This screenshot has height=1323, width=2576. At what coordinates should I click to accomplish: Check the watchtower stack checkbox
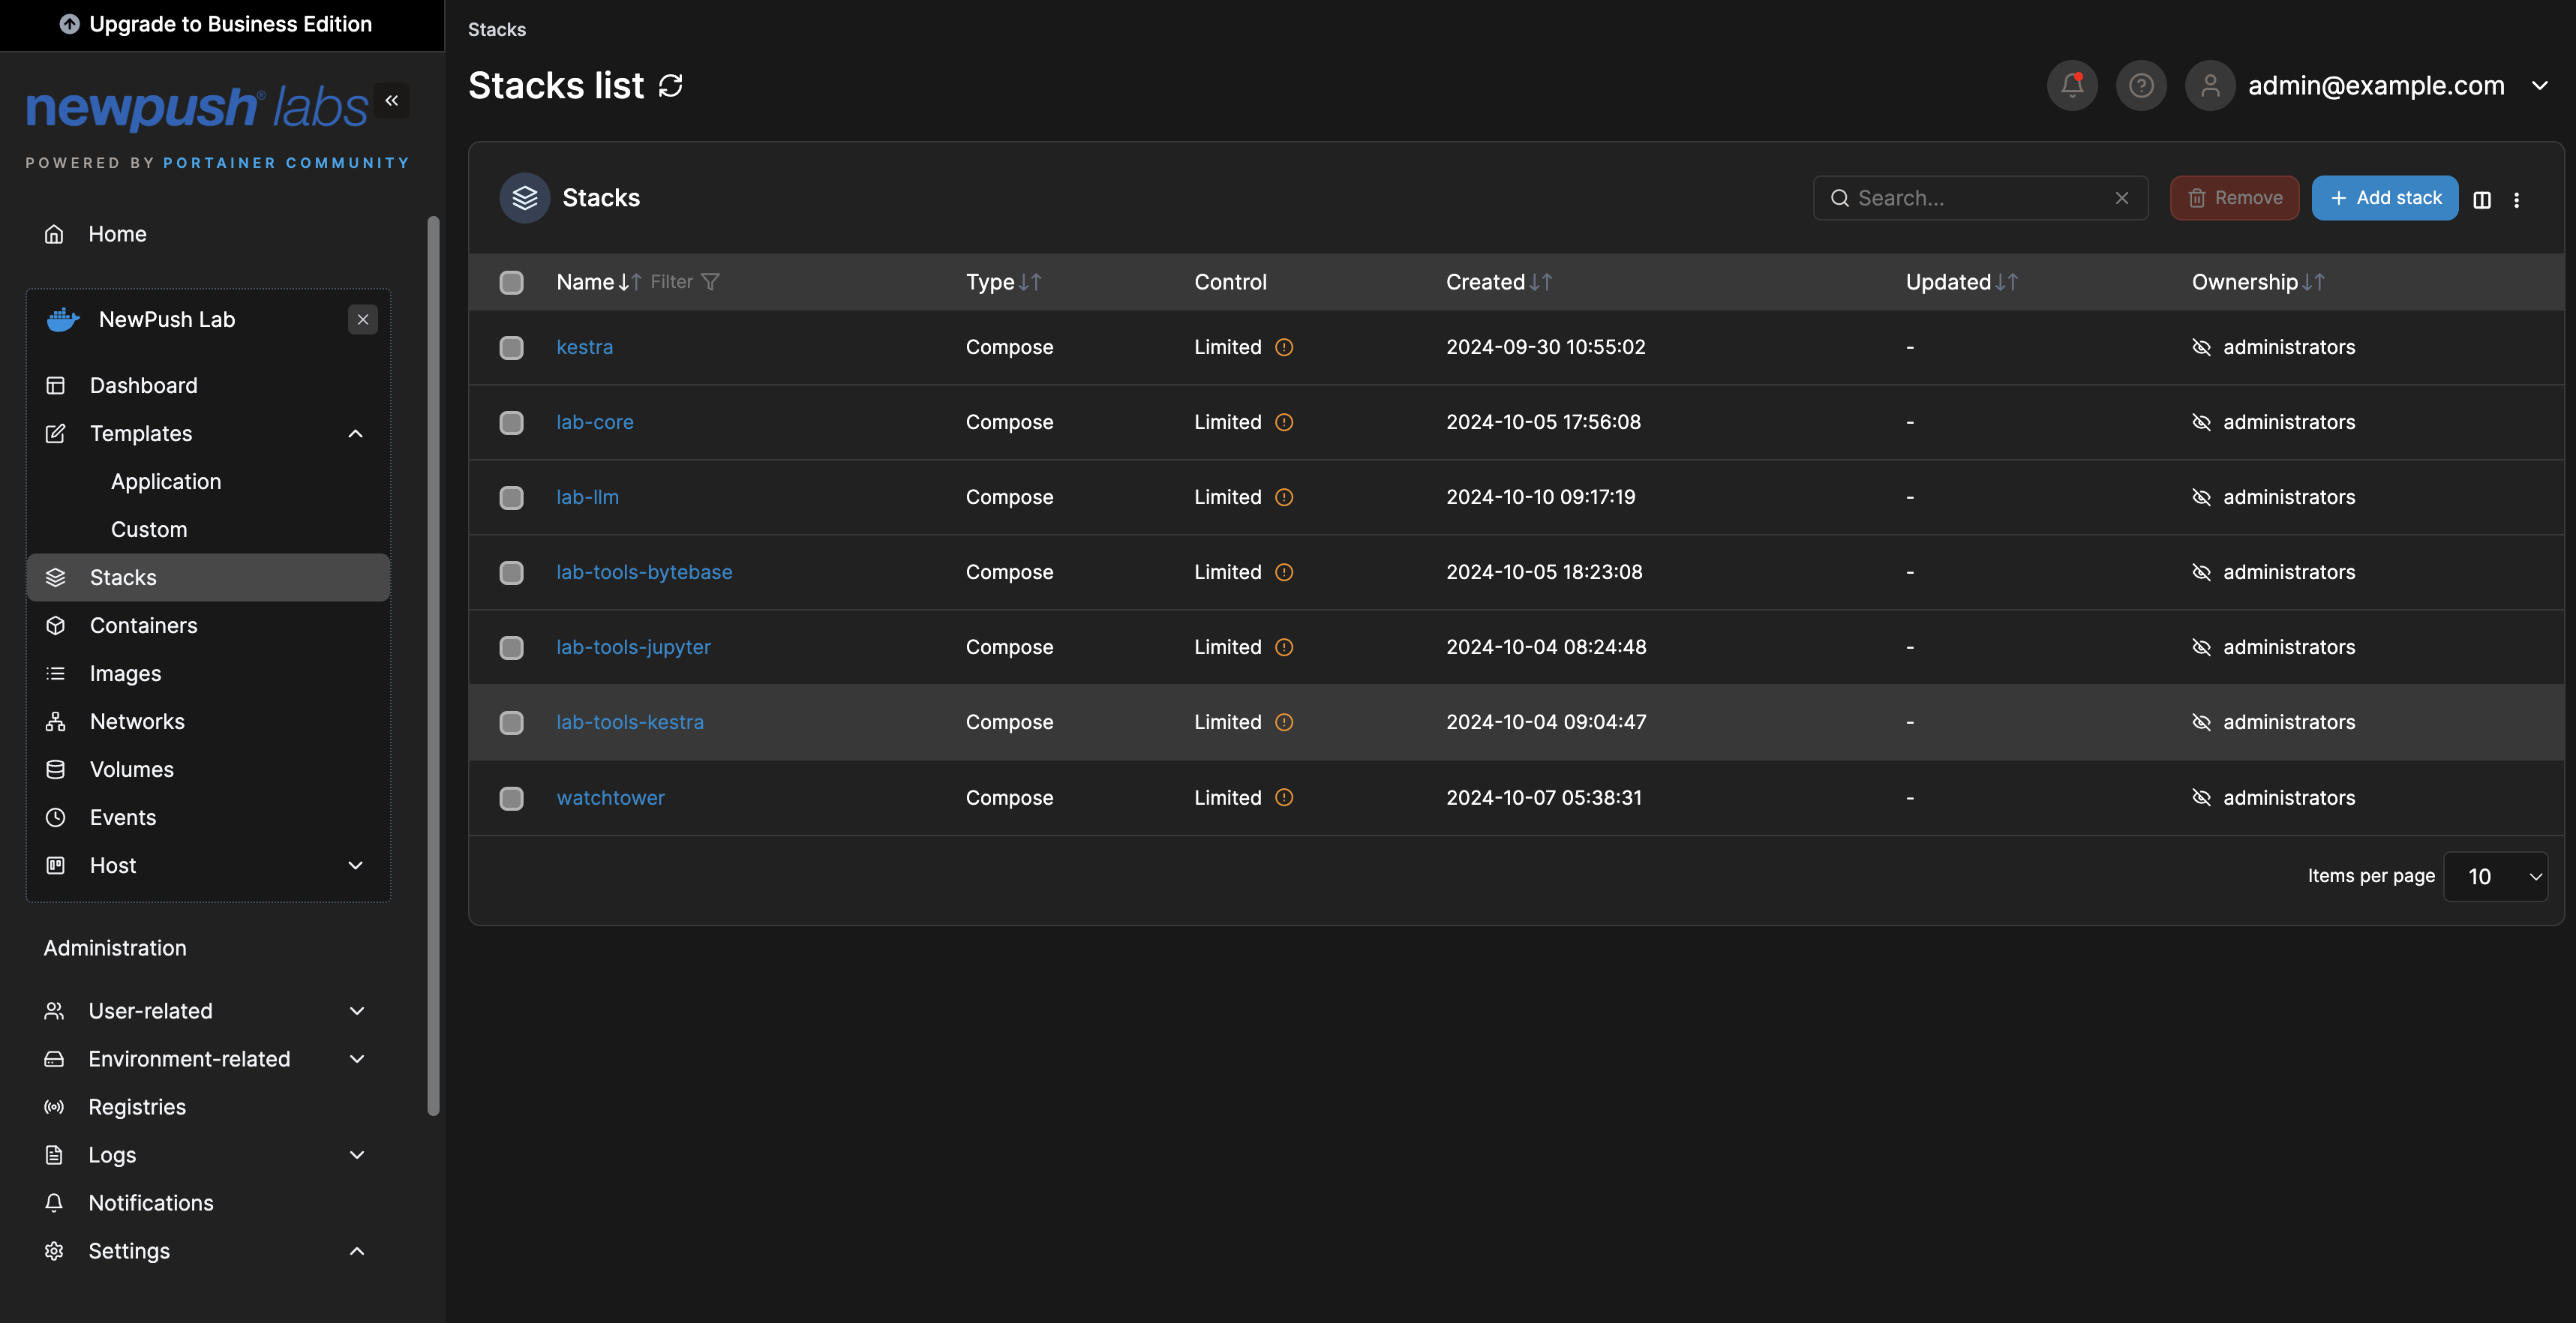(511, 798)
